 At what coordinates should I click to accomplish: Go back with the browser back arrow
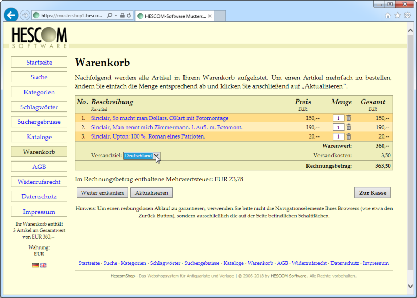tap(10, 15)
